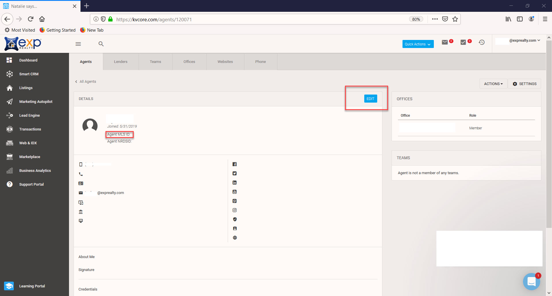This screenshot has height=296, width=552.
Task: Open Support Portal in the sidebar
Action: click(x=34, y=184)
